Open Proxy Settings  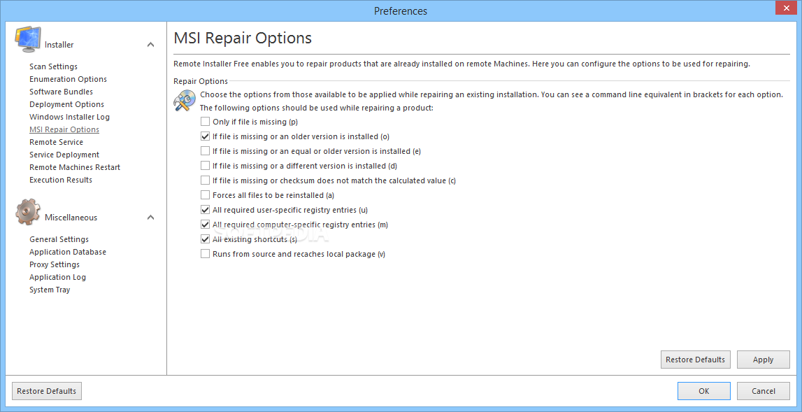[x=55, y=264]
